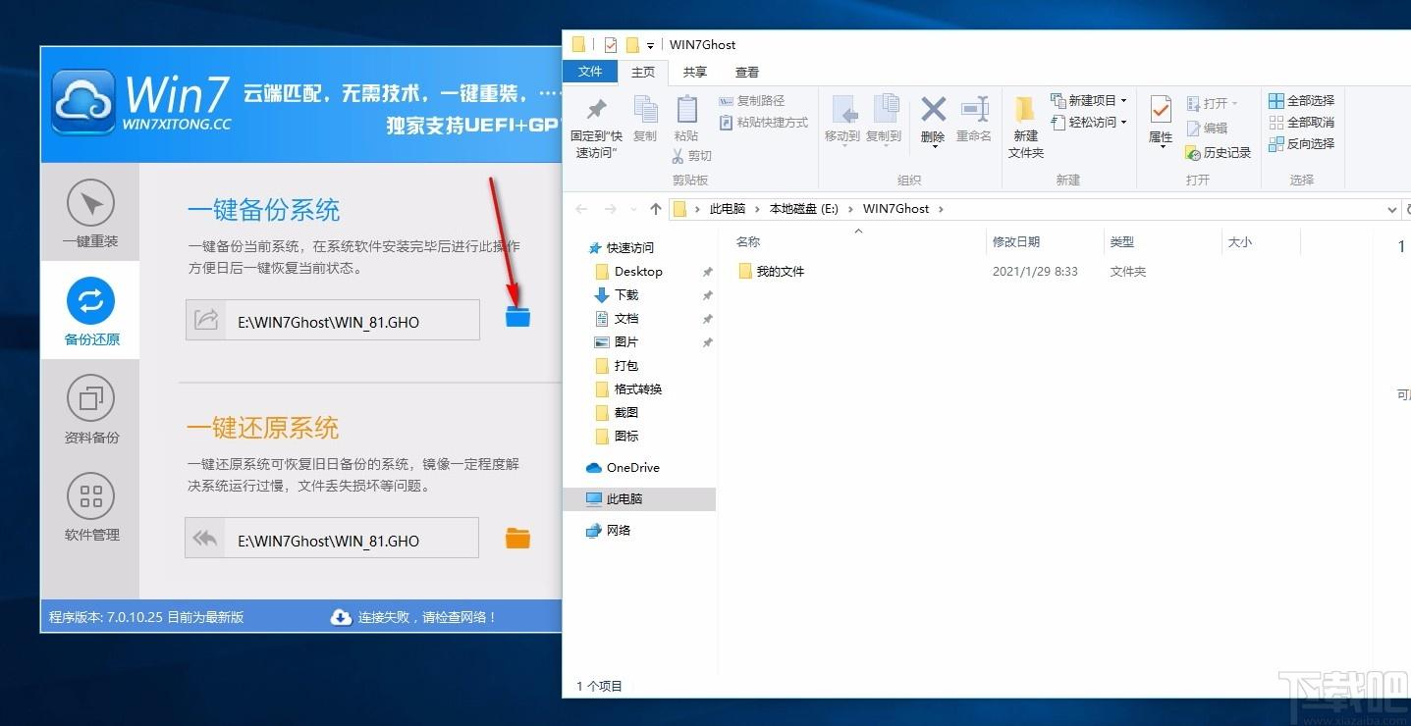Sort by the 名称 column header
This screenshot has height=726, width=1411.
748,242
